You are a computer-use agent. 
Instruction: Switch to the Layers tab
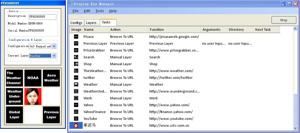[92, 23]
